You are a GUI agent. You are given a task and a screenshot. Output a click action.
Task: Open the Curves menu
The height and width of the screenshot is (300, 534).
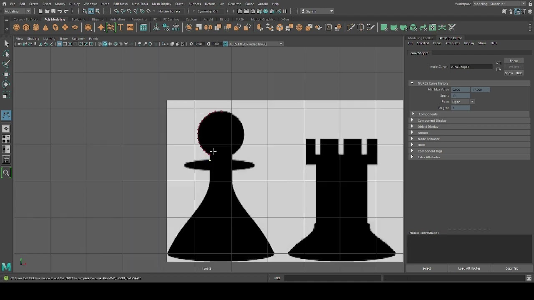click(x=180, y=4)
